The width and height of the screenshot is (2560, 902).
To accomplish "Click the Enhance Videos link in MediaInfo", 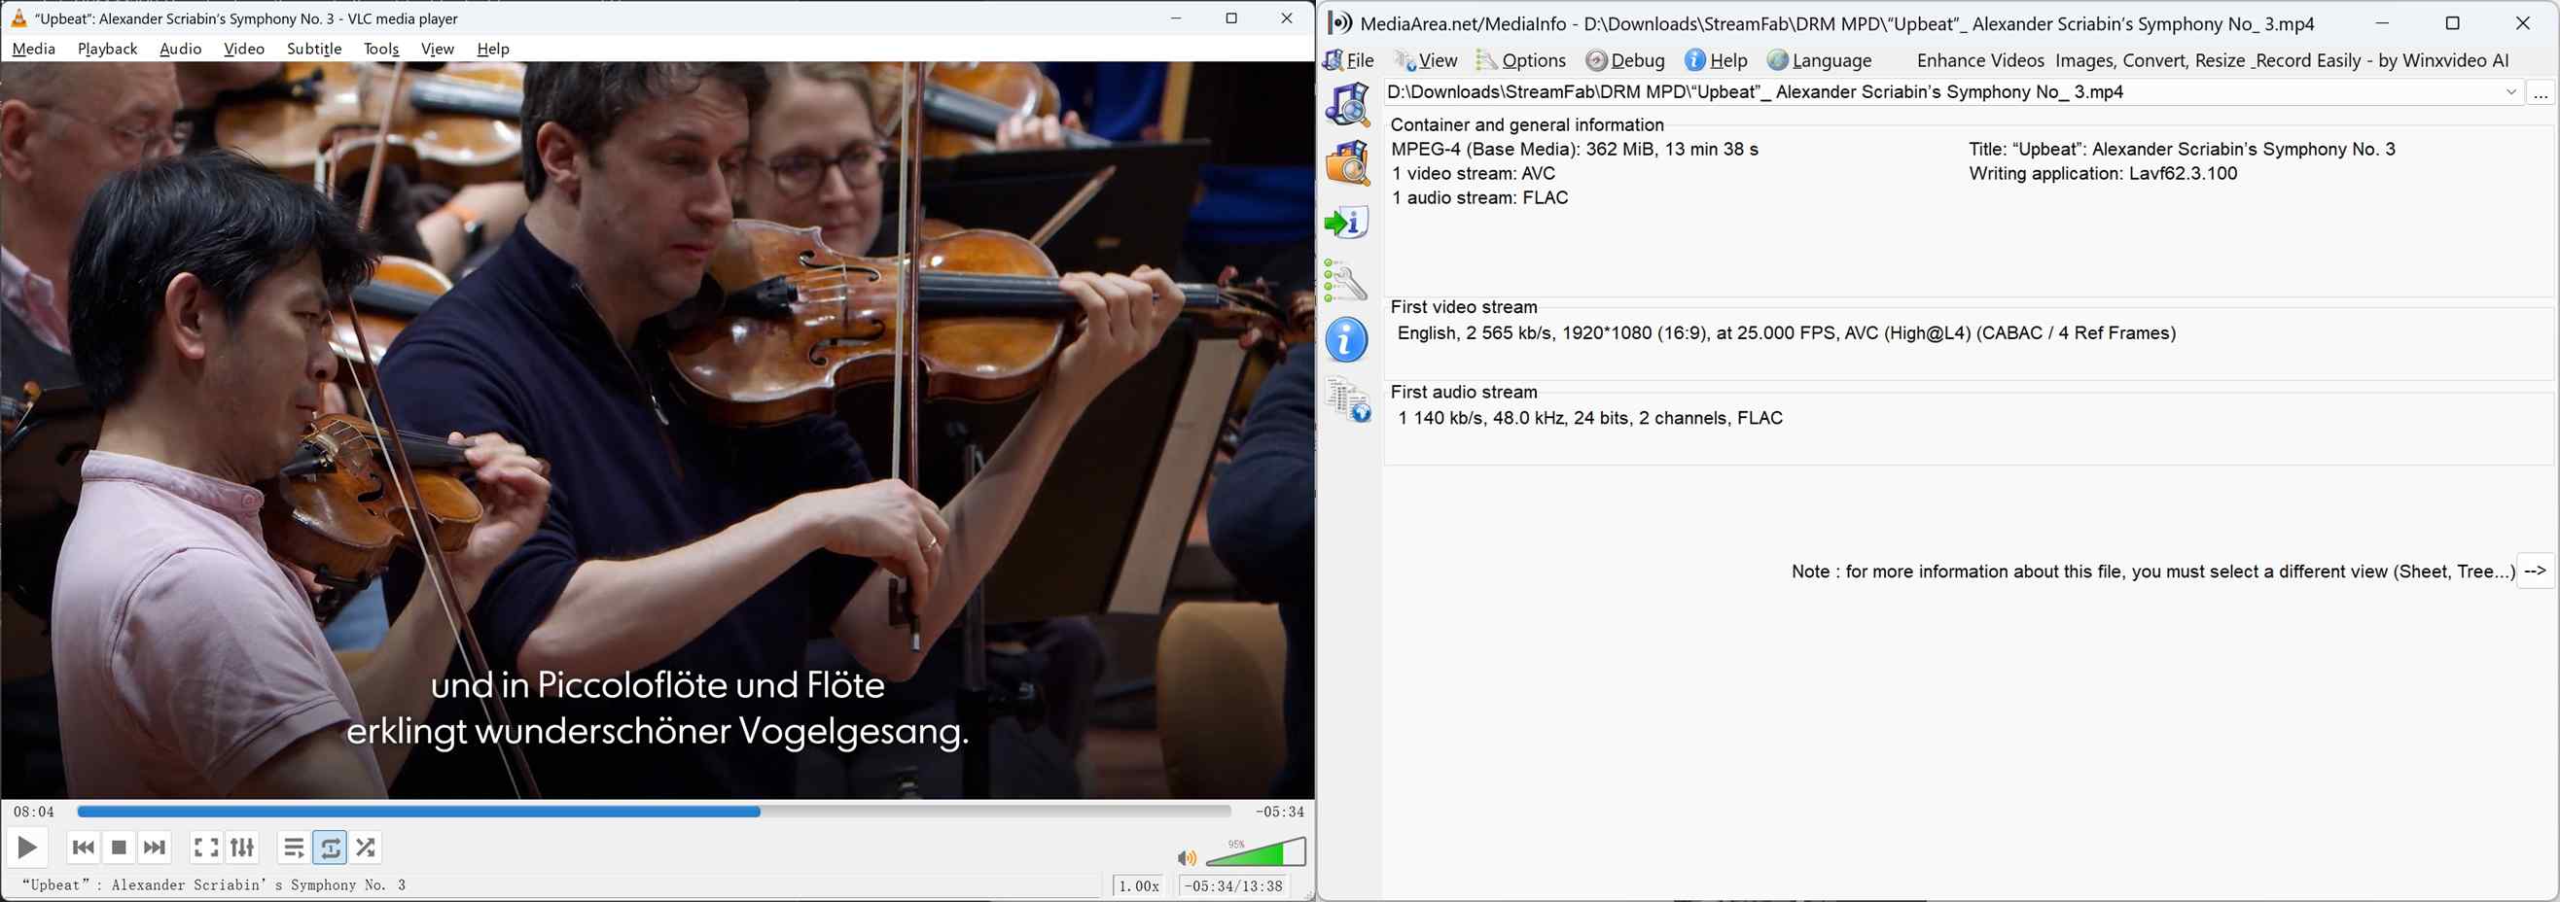I will (x=1978, y=60).
